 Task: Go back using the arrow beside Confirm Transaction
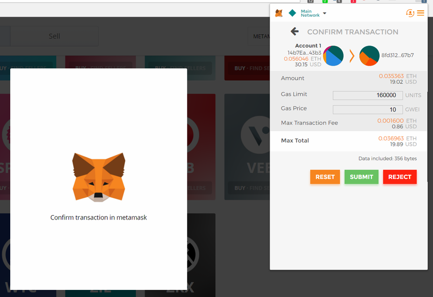[294, 31]
